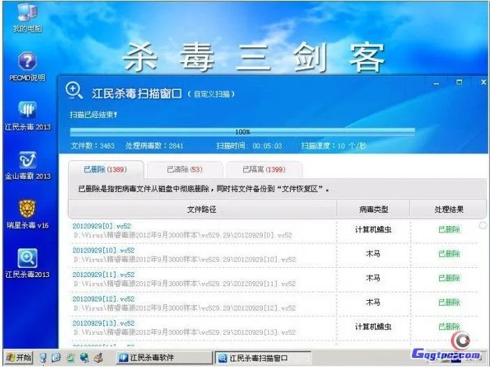The height and width of the screenshot is (367, 490).
Task: Click the 100% scan progress bar
Action: coord(243,132)
